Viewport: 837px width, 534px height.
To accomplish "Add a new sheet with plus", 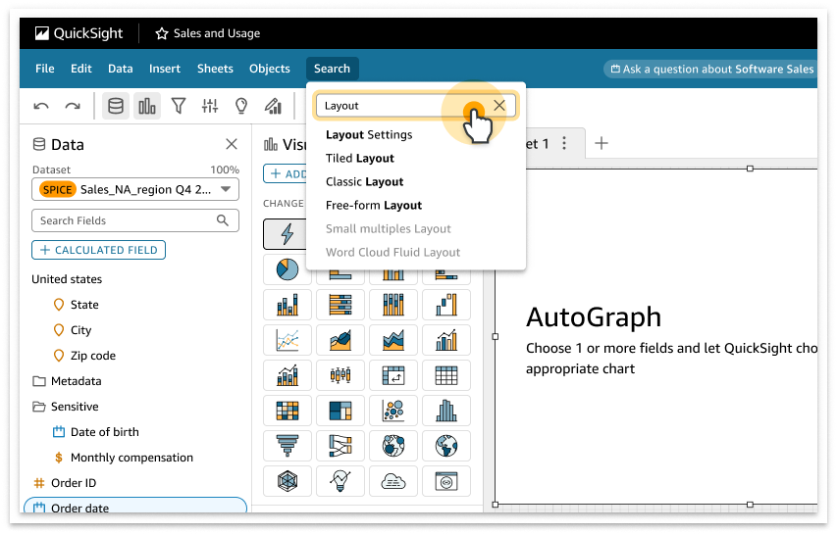I will point(602,143).
